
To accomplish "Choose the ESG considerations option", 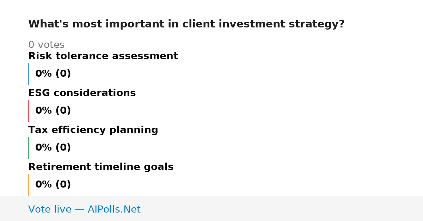I will 82,93.
